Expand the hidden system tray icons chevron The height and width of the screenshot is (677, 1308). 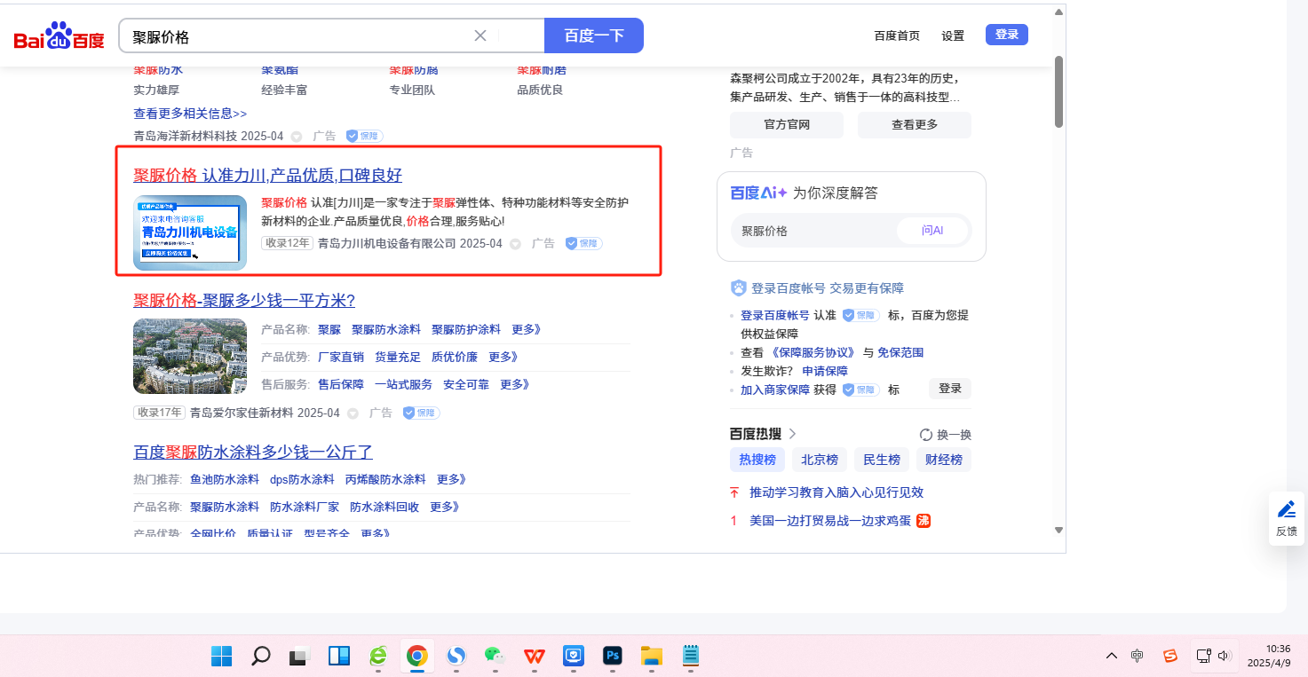pos(1112,656)
